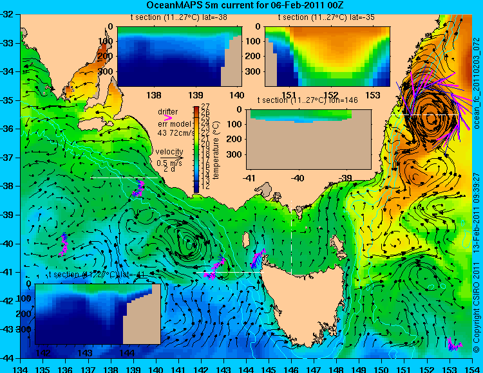483x373 pixels.
Task: Click the 't section (11..27°C) lat=-38' heading
Action: click(x=178, y=17)
